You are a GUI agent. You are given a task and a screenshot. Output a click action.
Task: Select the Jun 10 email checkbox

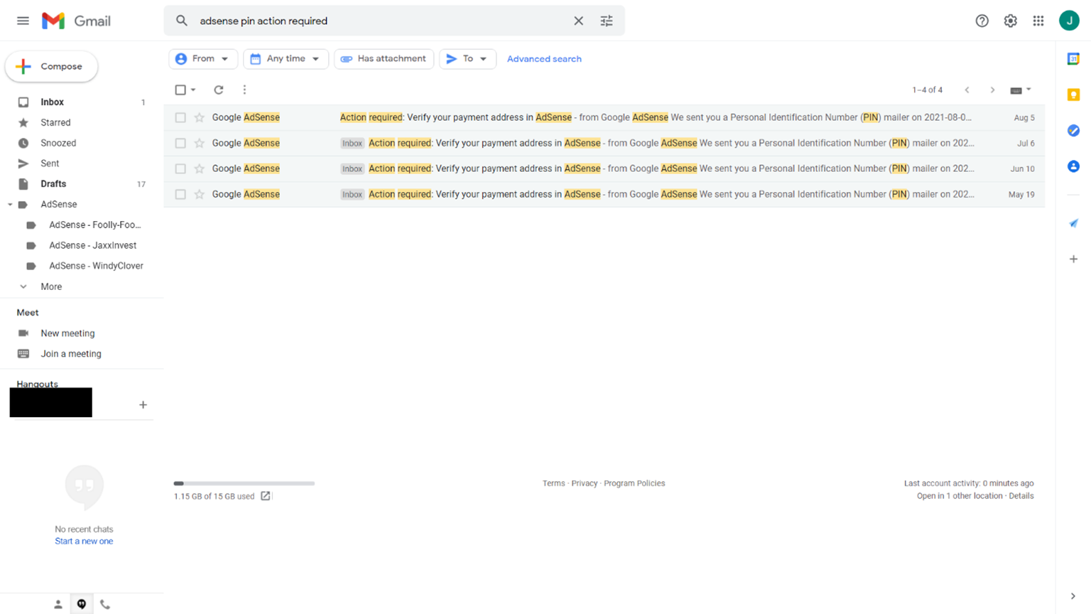pyautogui.click(x=180, y=168)
